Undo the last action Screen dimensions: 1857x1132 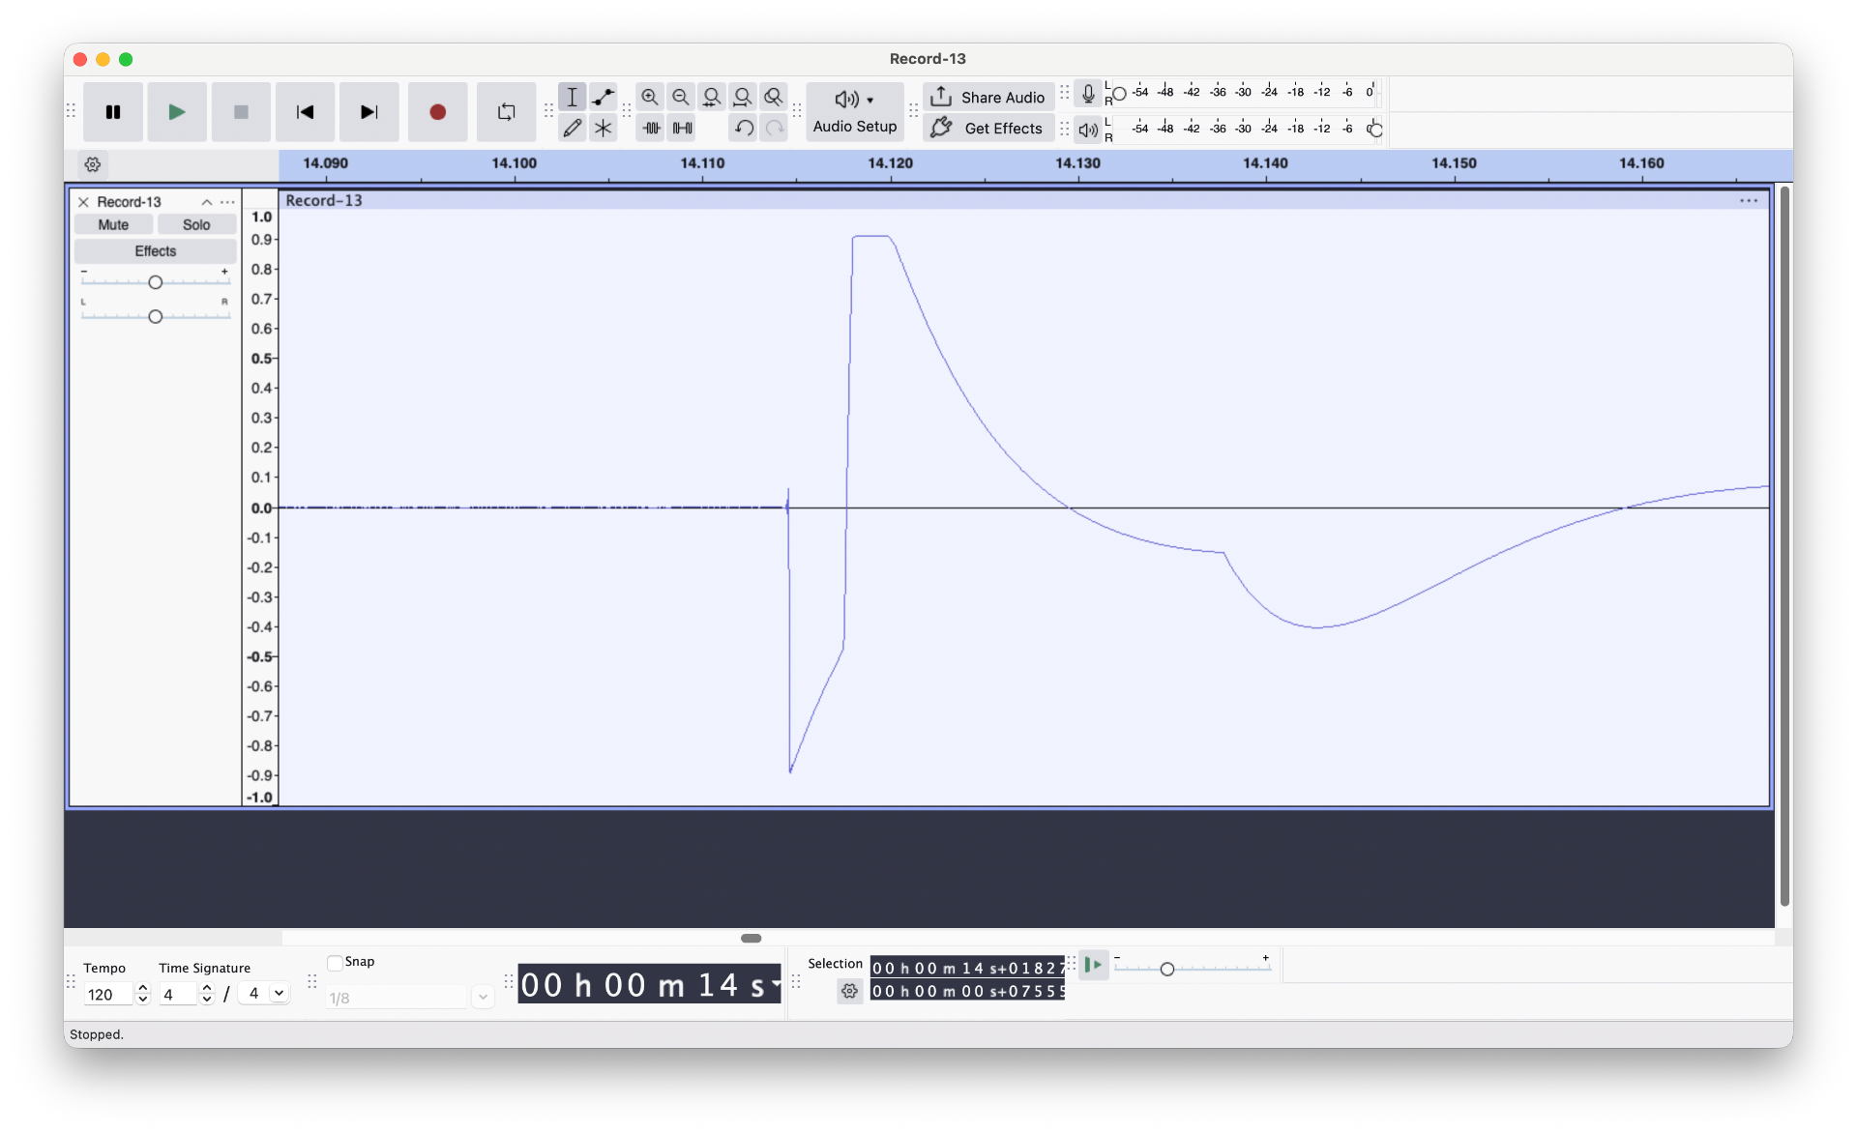click(x=743, y=127)
